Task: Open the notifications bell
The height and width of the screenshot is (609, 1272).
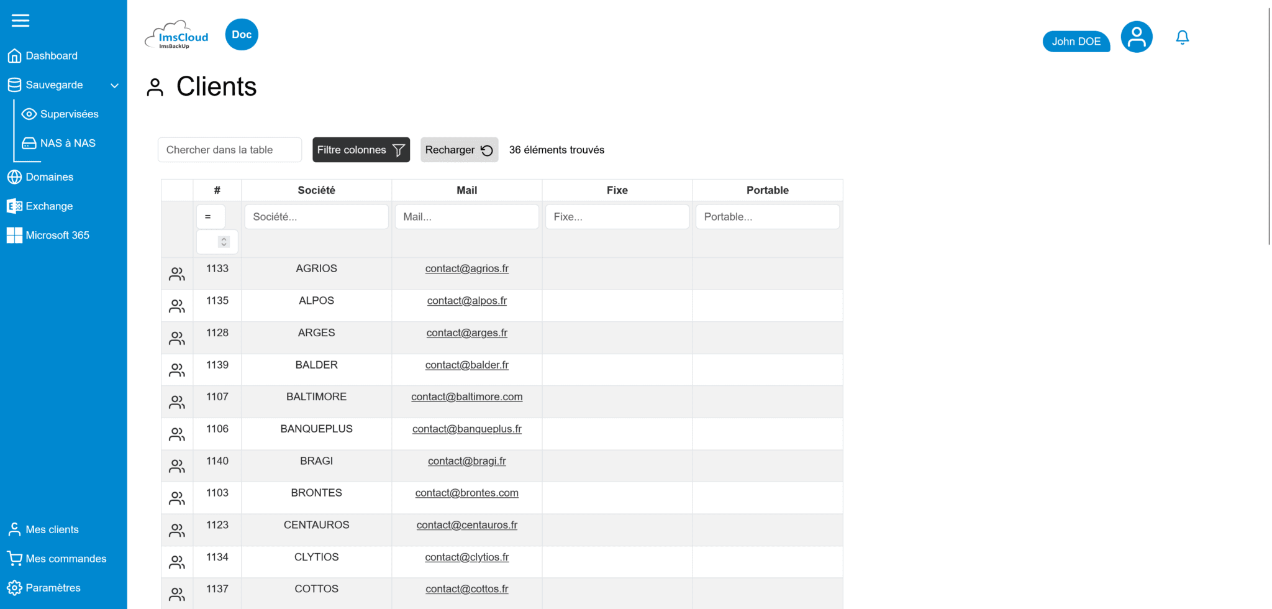Action: point(1182,37)
